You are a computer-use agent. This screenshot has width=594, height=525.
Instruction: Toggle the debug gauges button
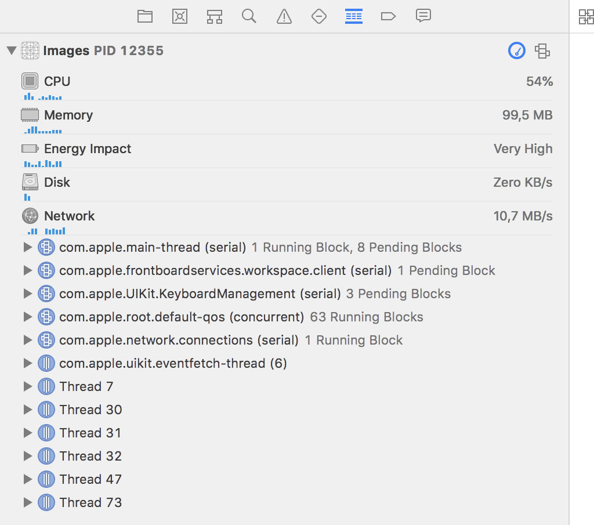516,51
